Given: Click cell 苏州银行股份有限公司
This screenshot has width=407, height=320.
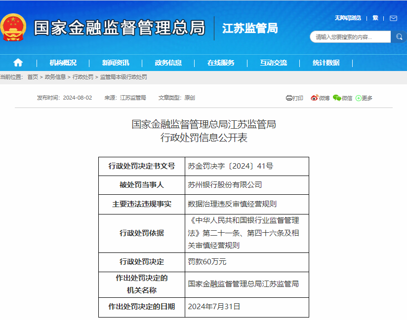Looking at the screenshot, I should click(x=247, y=185).
